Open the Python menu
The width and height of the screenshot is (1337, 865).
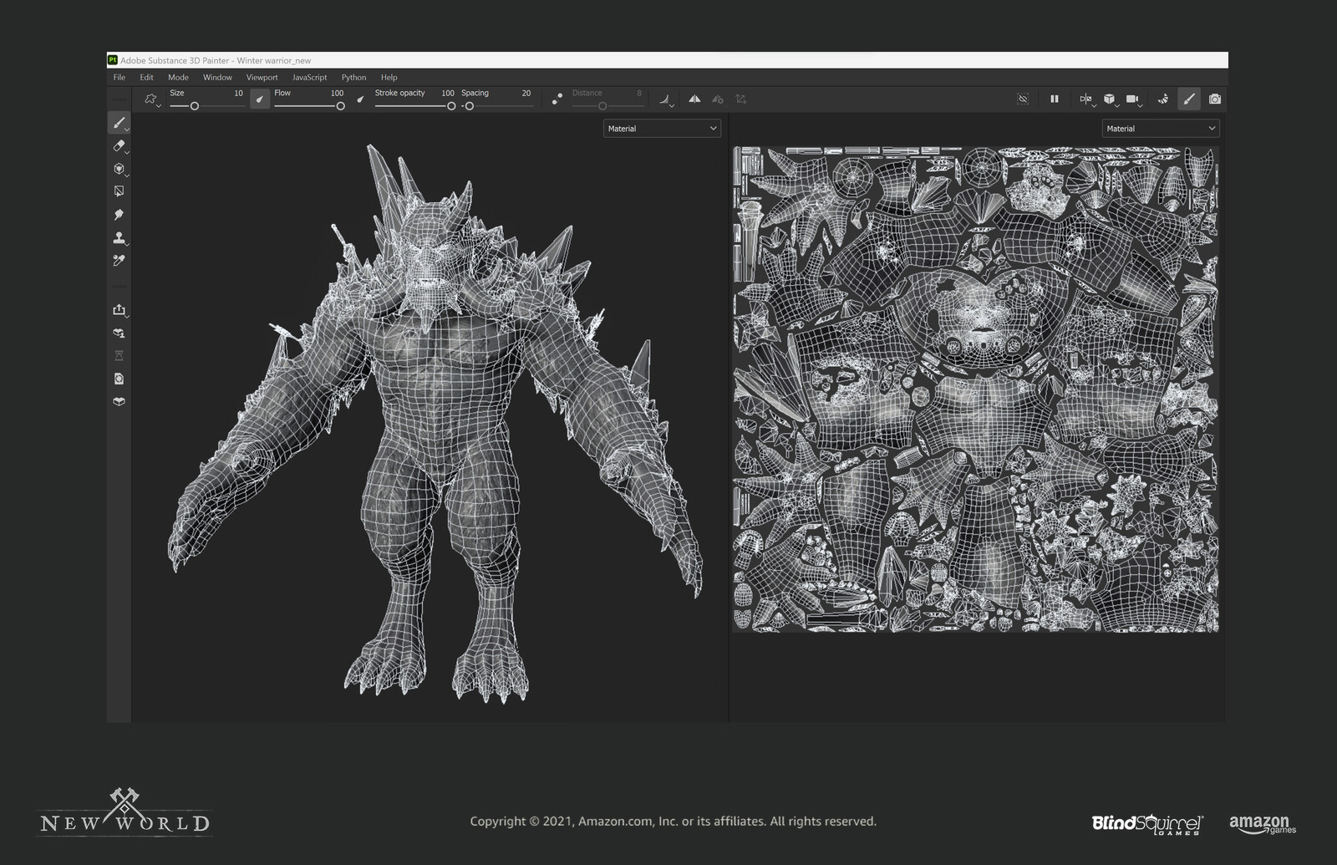[x=353, y=77]
